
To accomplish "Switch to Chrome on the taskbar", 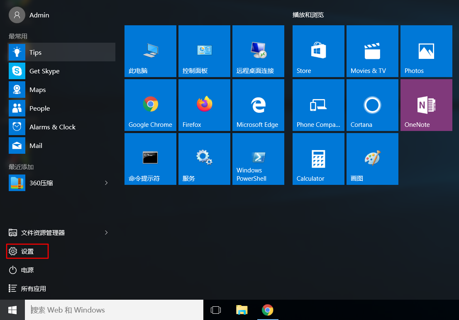I will coord(268,310).
